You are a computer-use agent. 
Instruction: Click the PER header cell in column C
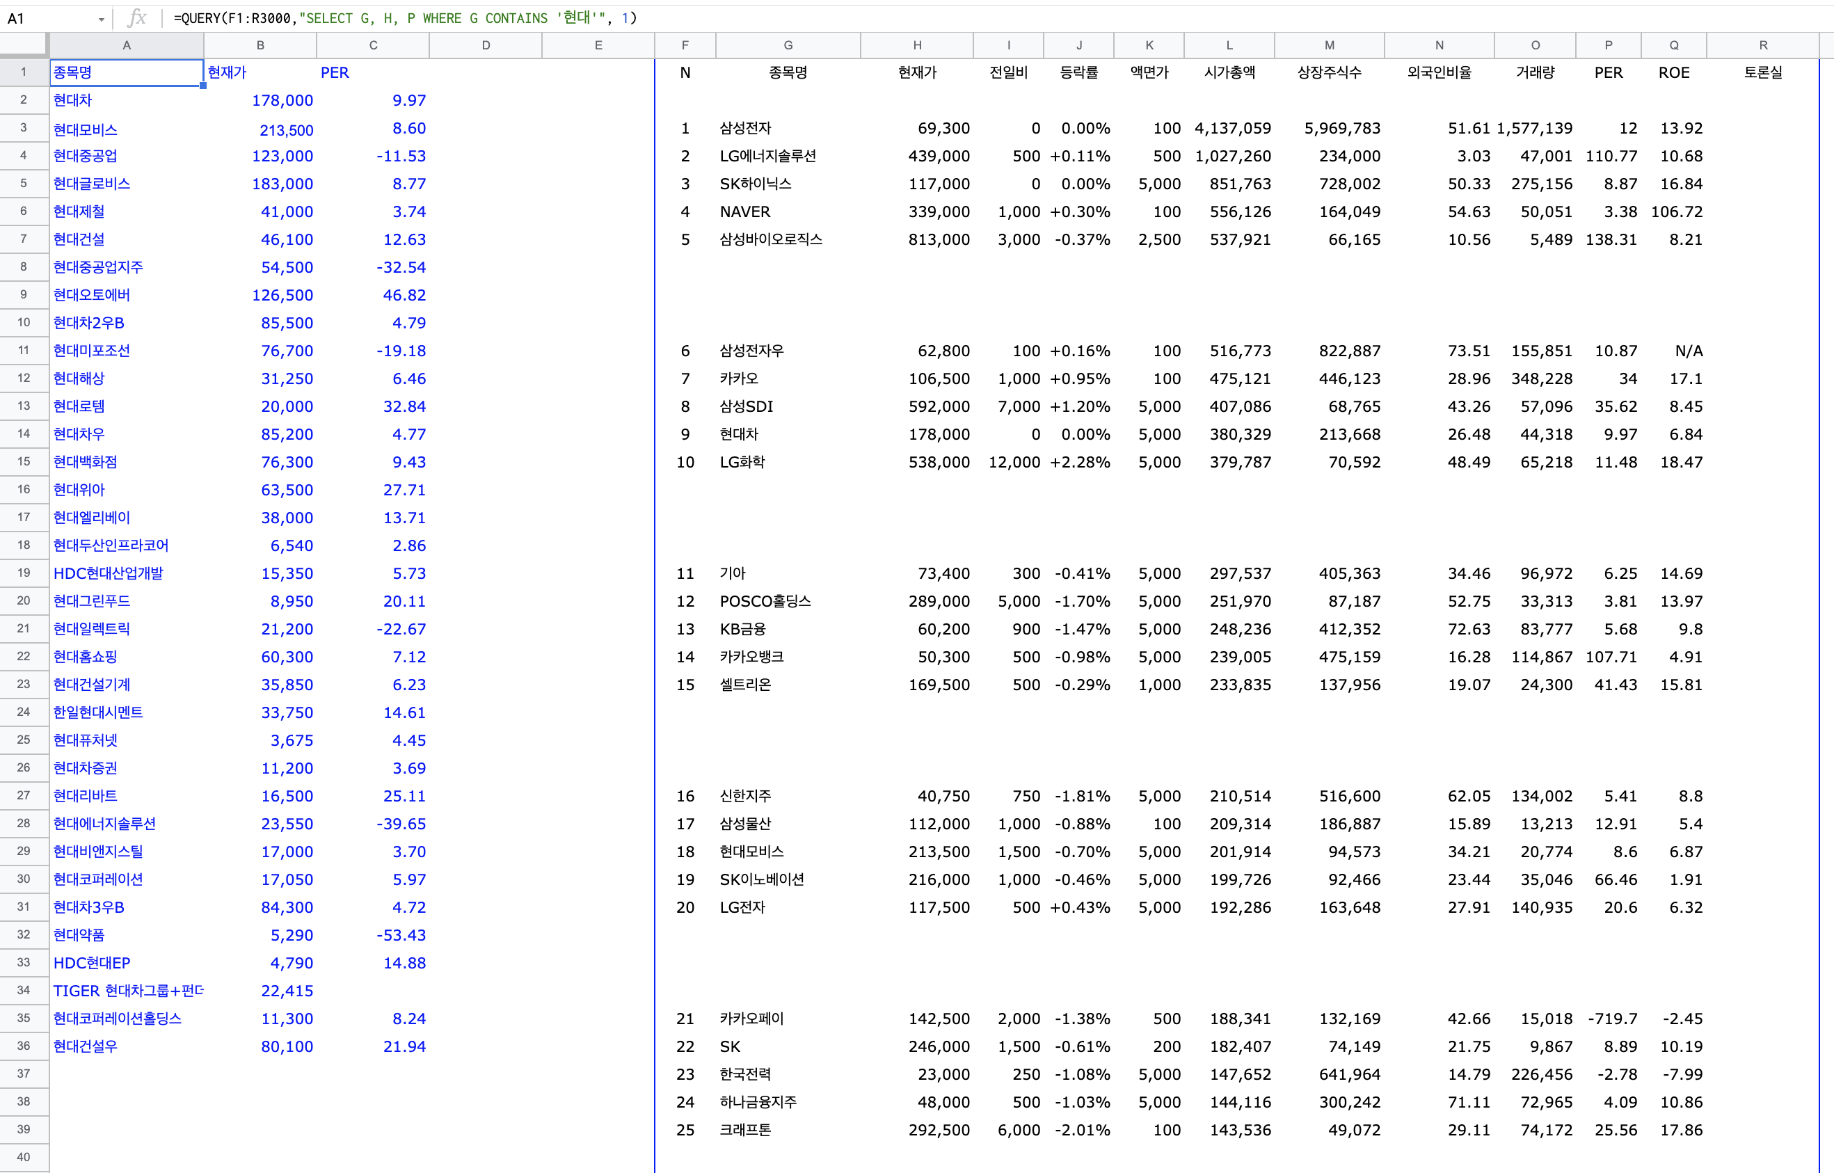(x=335, y=72)
